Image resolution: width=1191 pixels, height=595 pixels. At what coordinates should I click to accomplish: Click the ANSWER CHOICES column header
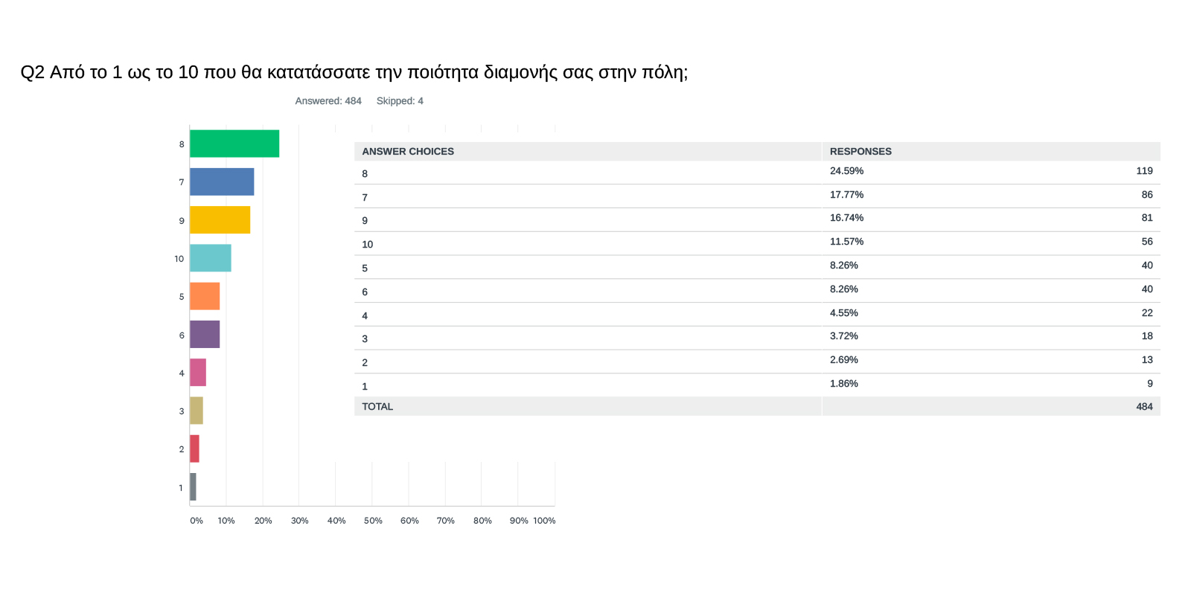point(408,152)
